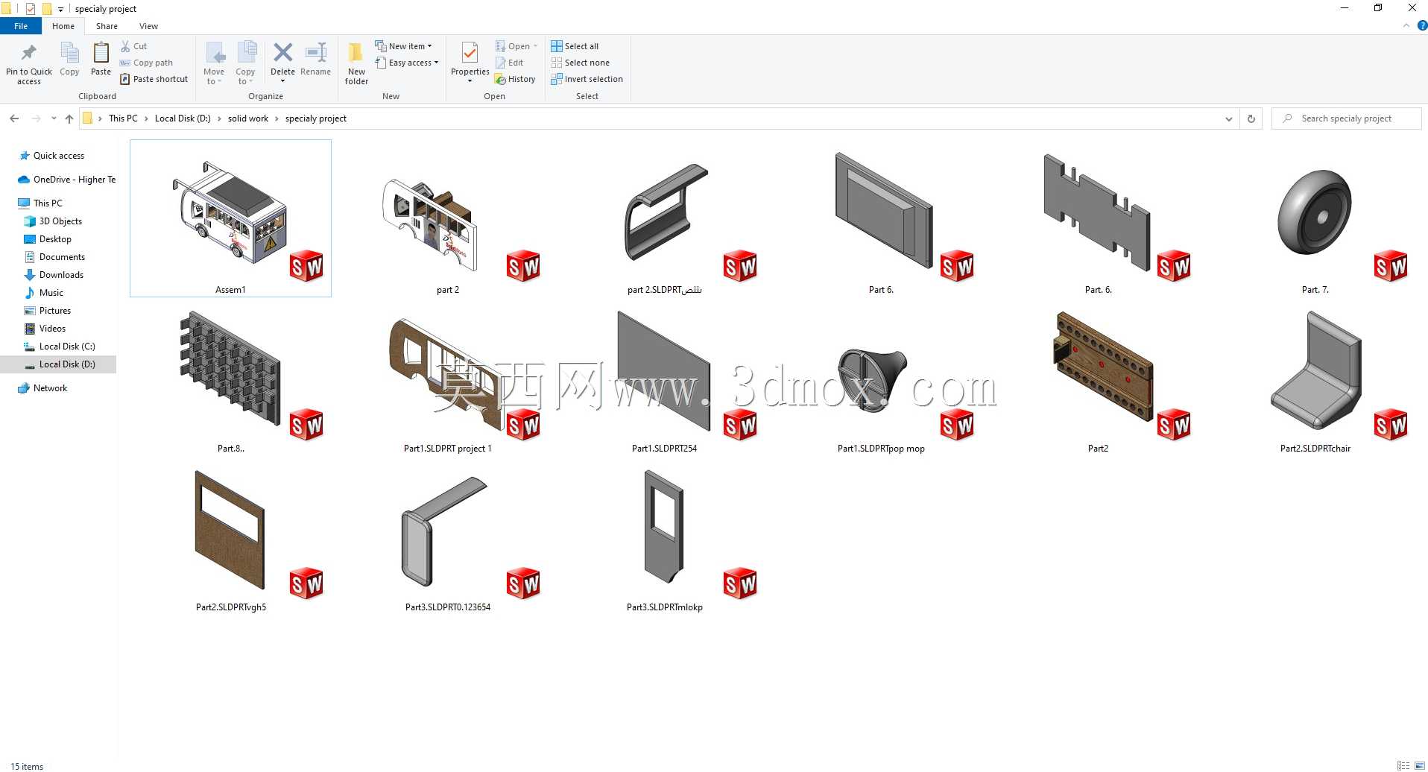Click This PC in address breadcrumb
This screenshot has height=772, width=1428.
pos(123,118)
